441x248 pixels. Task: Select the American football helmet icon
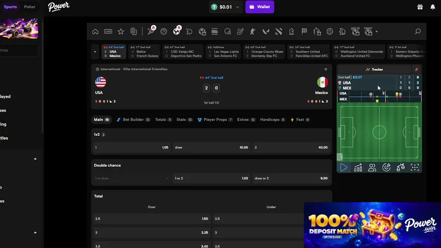tap(227, 32)
